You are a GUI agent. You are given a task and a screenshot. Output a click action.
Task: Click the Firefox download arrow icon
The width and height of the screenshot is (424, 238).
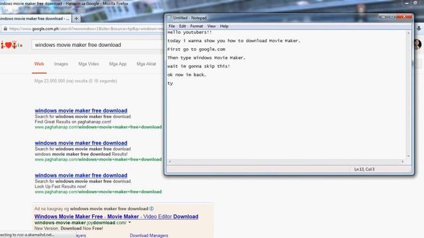419,28
